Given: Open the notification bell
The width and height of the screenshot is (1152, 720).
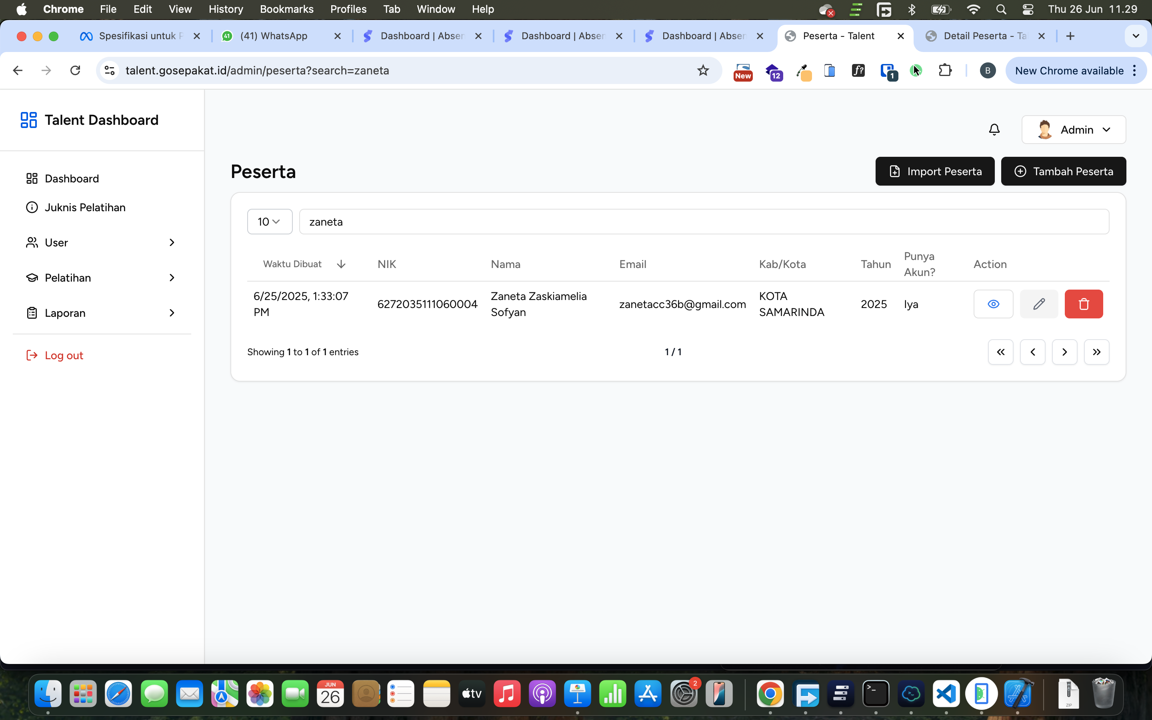Looking at the screenshot, I should pos(994,130).
